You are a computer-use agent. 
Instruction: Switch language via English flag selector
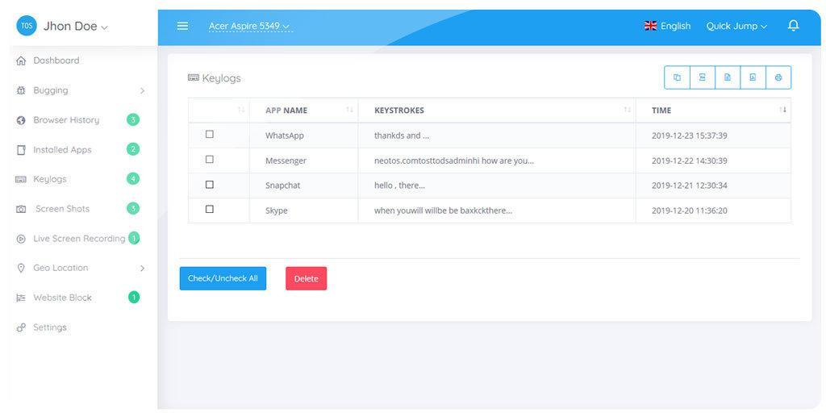coord(667,26)
